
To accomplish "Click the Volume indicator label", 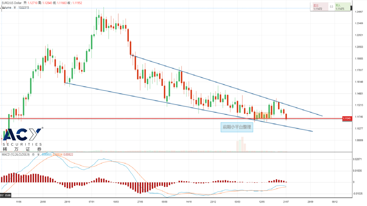I will tap(7, 7).
